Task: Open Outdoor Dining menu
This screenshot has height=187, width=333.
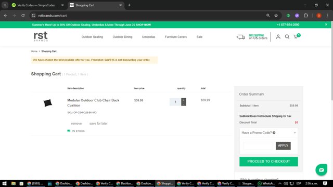Action: coord(122,37)
